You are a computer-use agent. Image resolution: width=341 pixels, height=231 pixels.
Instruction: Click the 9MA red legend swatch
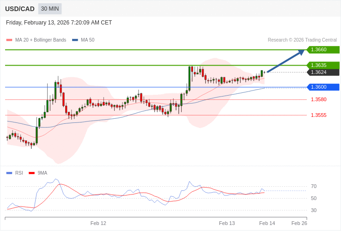coord(32,173)
